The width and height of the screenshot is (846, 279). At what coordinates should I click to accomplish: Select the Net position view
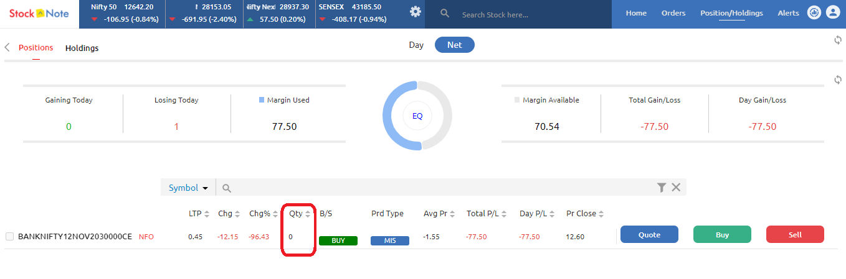454,45
